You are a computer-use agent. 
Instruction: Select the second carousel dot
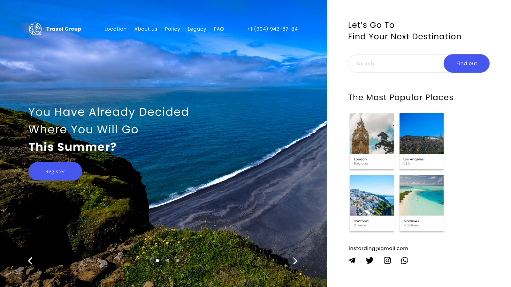[168, 261]
